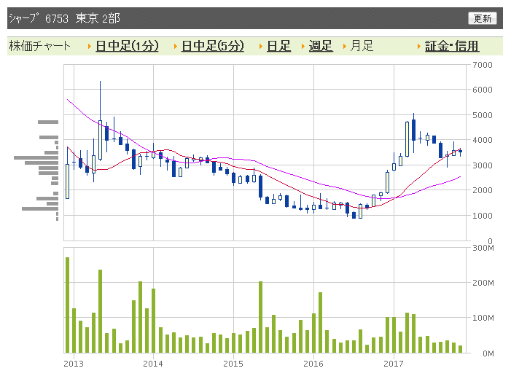Image resolution: width=511 pixels, height=387 pixels.
Task: Switch to the 週足 weekly chart
Action: coord(321,46)
